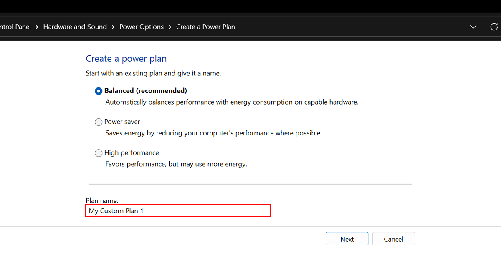Select the Power saver radio button
The height and width of the screenshot is (277, 501).
click(99, 122)
